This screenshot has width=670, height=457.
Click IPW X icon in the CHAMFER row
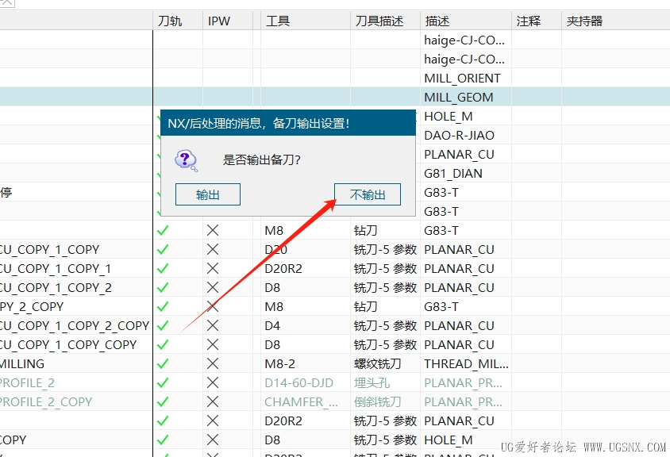213,402
